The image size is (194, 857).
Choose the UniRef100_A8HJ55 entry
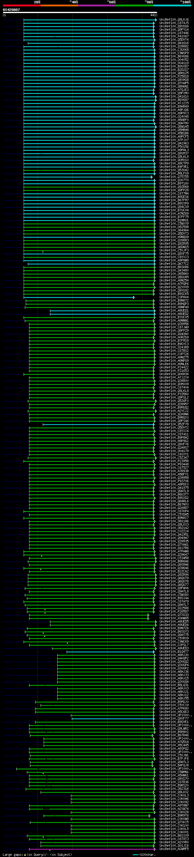click(x=174, y=698)
